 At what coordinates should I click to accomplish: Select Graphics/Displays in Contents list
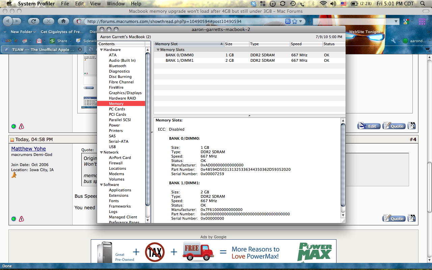tap(125, 93)
